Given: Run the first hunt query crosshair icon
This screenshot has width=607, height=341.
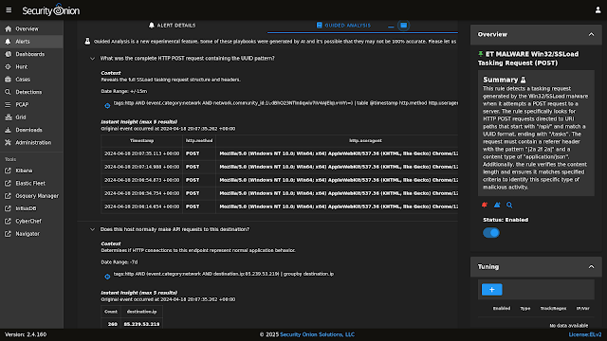Looking at the screenshot, I should [x=107, y=105].
